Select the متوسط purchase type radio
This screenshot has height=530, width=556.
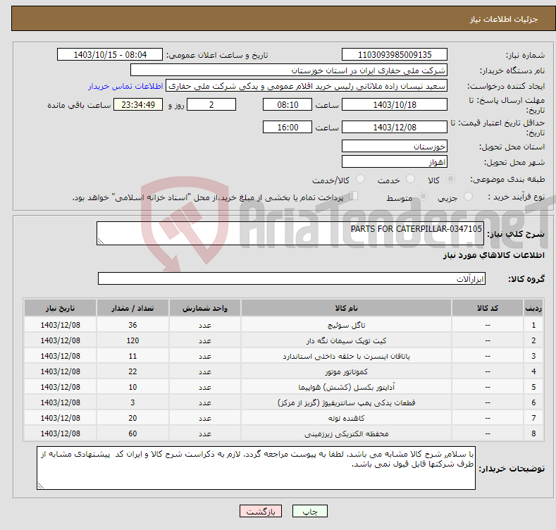pos(423,197)
